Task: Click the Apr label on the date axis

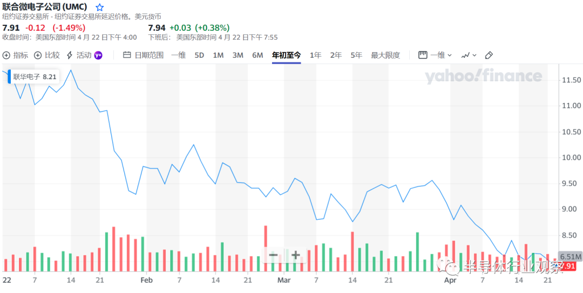Action: click(x=450, y=281)
